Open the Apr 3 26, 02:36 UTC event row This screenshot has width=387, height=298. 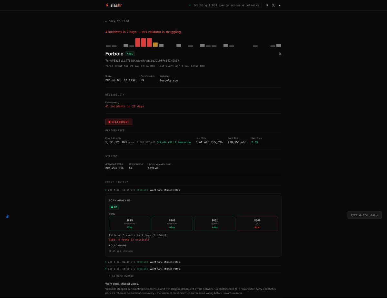pyautogui.click(x=193, y=262)
